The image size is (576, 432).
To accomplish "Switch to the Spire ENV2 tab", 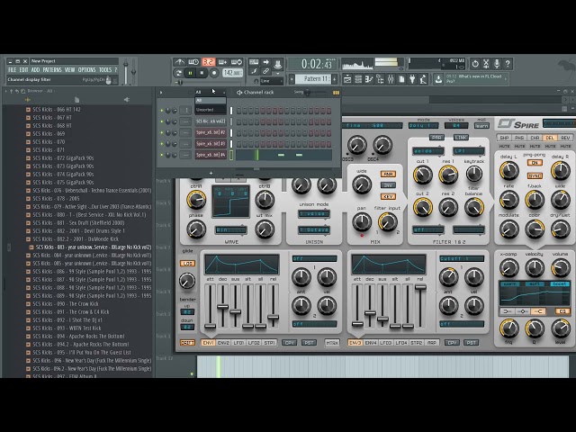I will pos(223,343).
